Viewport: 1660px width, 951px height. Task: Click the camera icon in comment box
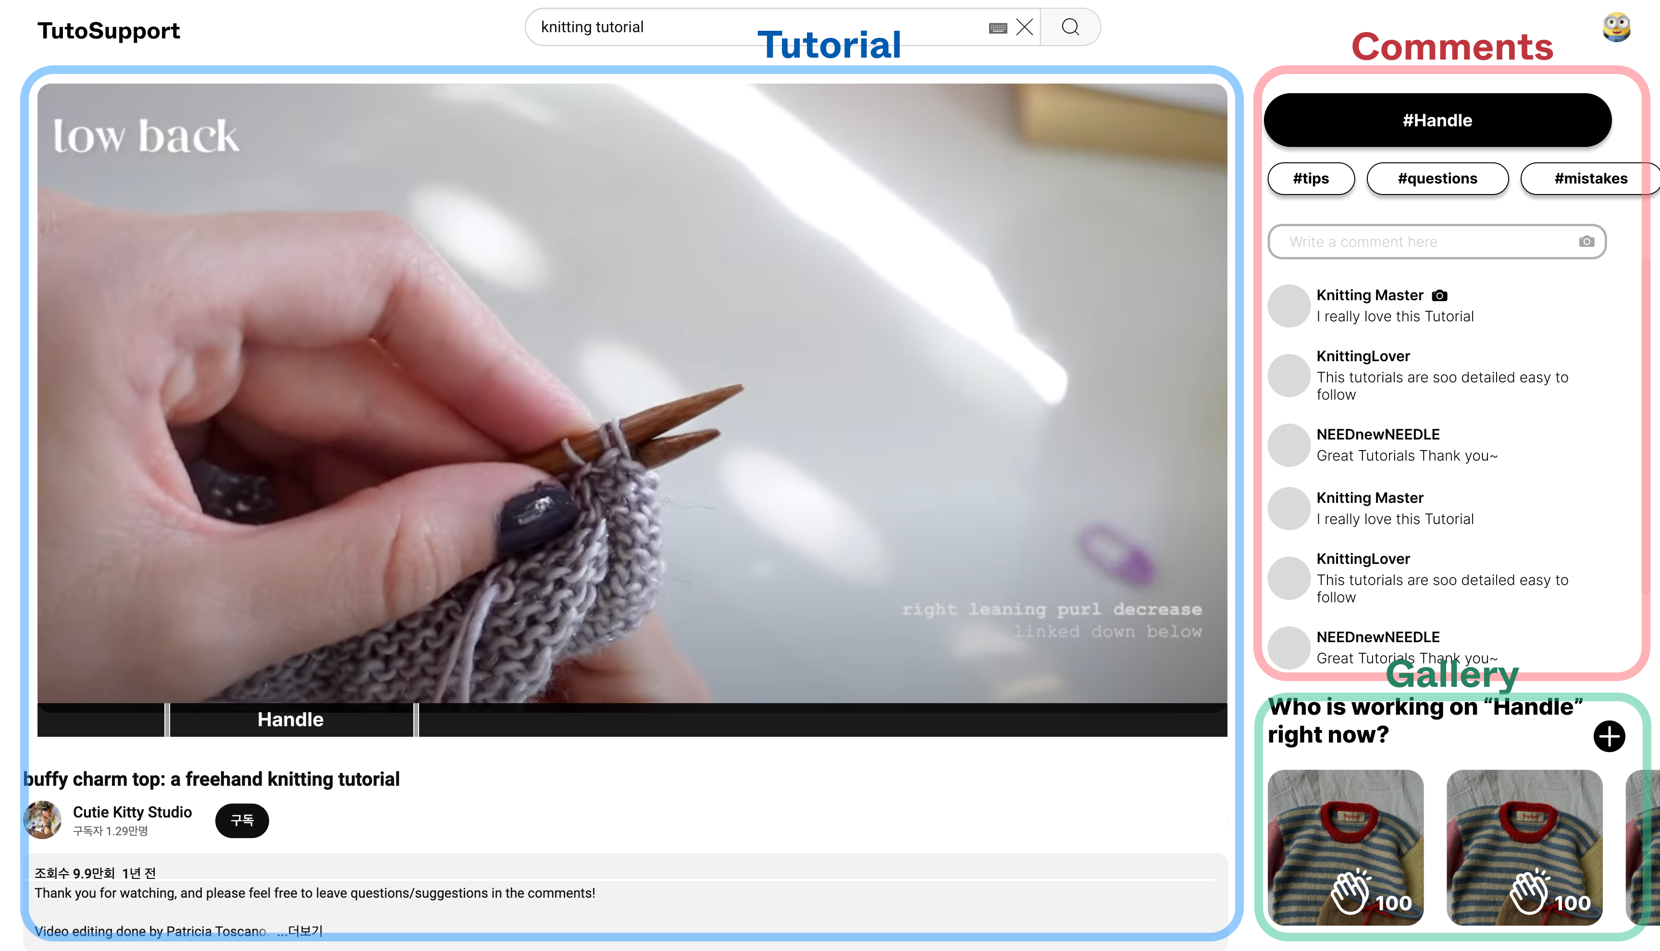pos(1586,242)
